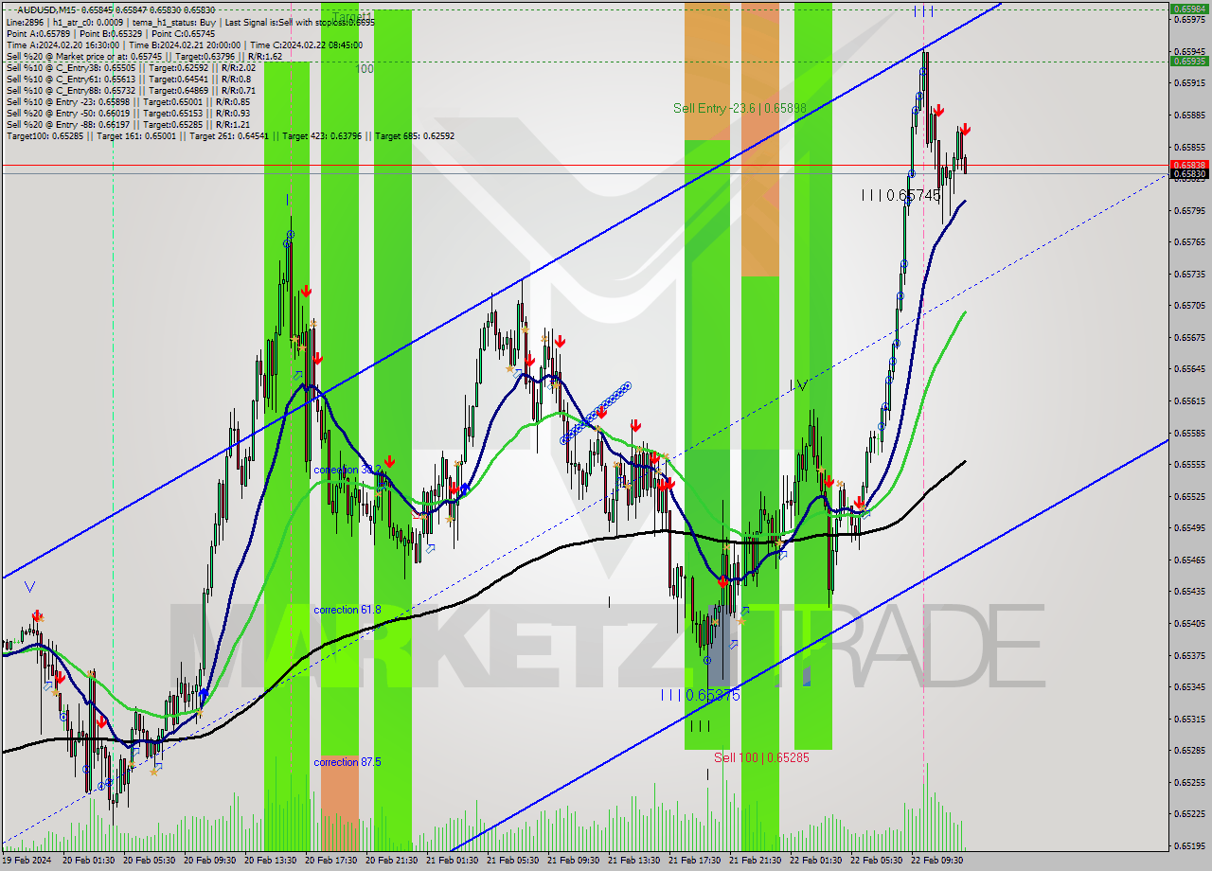Click the 0.65195 price axis label
The width and height of the screenshot is (1212, 871).
[x=1190, y=845]
